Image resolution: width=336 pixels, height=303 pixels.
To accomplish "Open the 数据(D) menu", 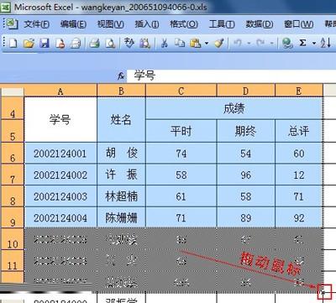I will pyautogui.click(x=260, y=24).
